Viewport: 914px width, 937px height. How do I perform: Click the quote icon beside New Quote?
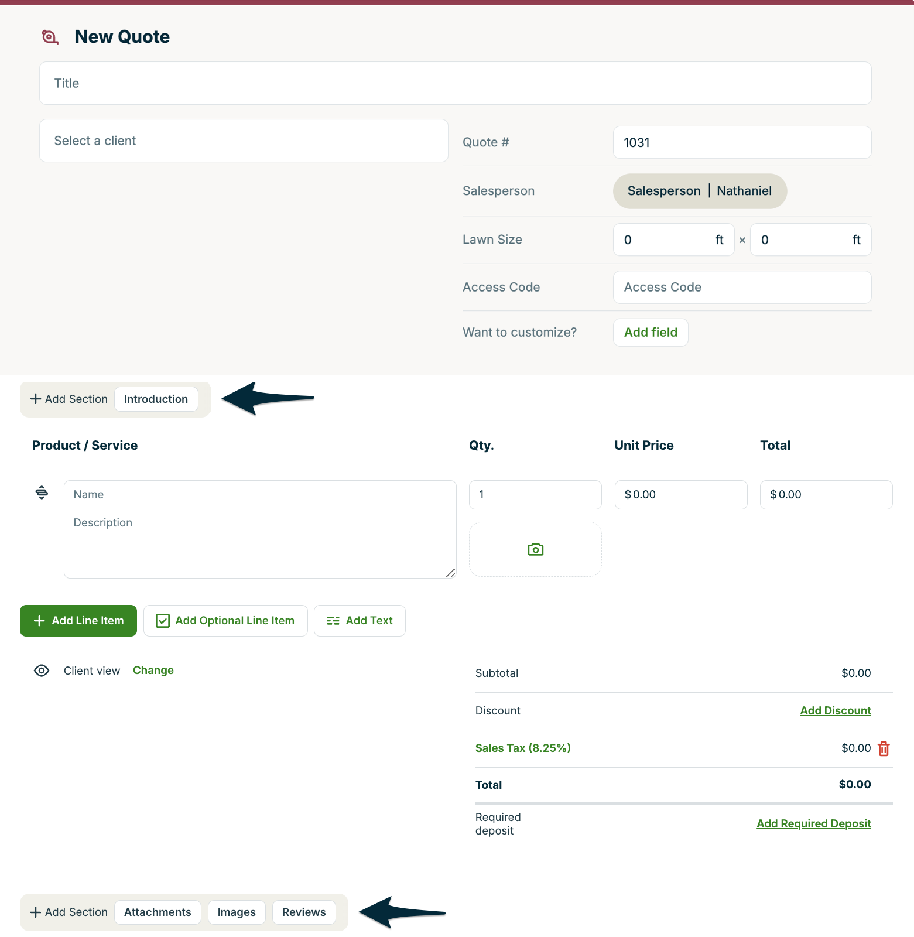tap(50, 37)
